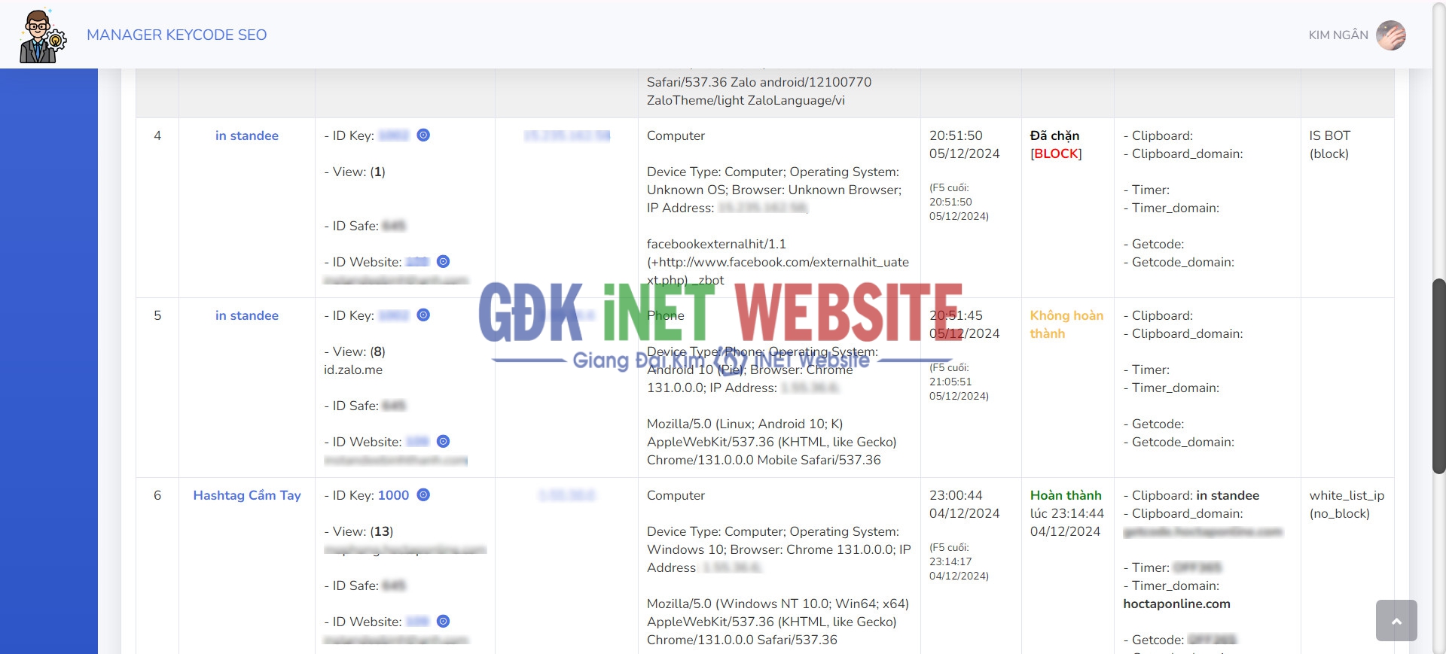Click the circle icon beside ID Key in row 4
Viewport: 1446px width, 654px height.
click(423, 135)
